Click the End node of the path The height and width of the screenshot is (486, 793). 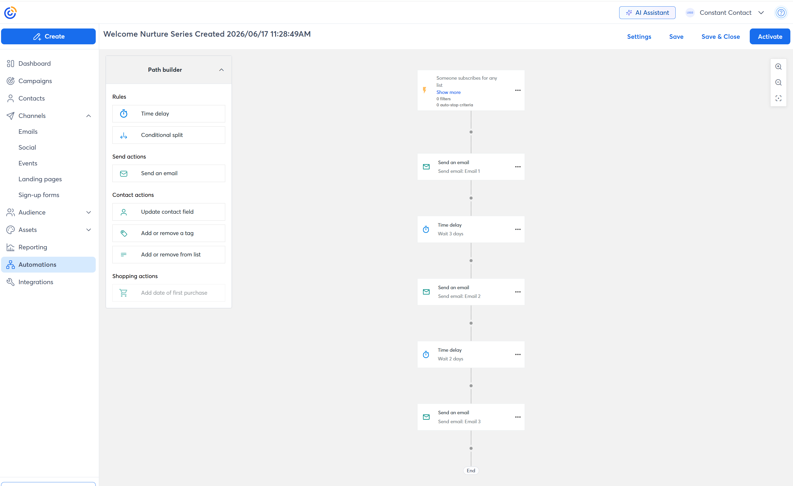(471, 470)
